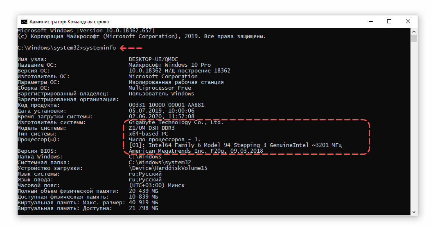Click the label 'Устройство загрузки:'
The image size is (433, 226).
point(50,168)
